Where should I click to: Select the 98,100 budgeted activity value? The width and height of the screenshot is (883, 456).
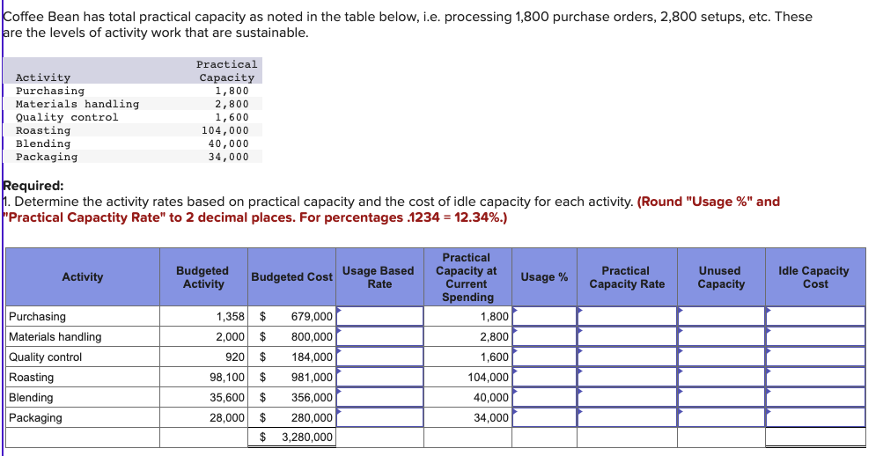click(x=227, y=377)
